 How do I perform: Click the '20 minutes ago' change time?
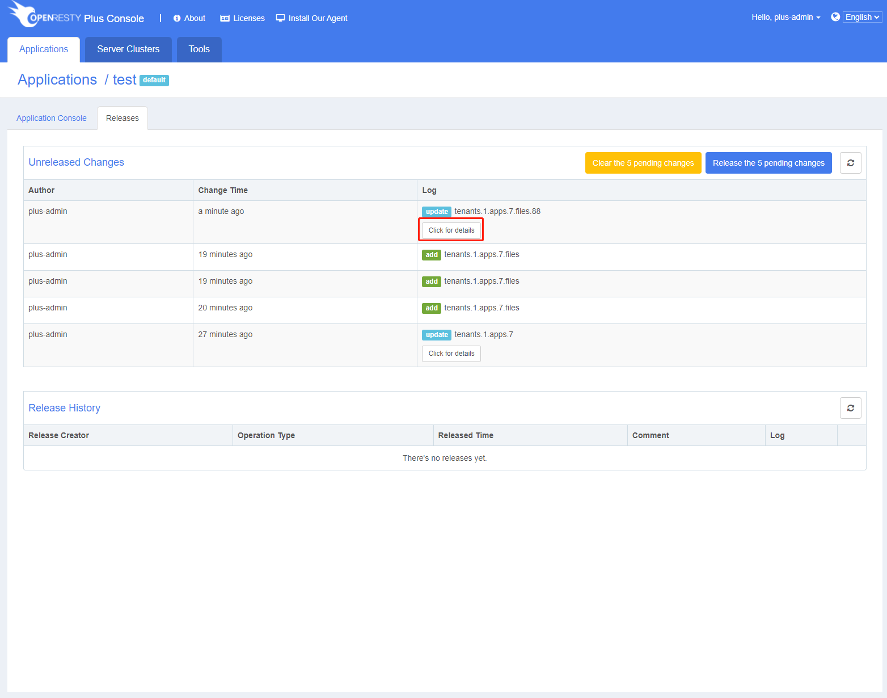tap(225, 308)
